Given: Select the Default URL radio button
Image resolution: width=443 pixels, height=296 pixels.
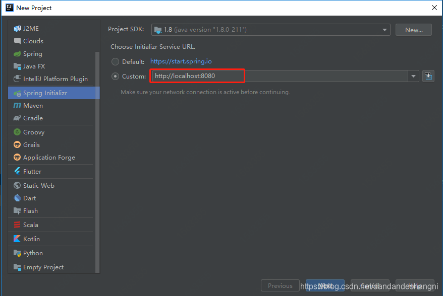Looking at the screenshot, I should [x=115, y=61].
